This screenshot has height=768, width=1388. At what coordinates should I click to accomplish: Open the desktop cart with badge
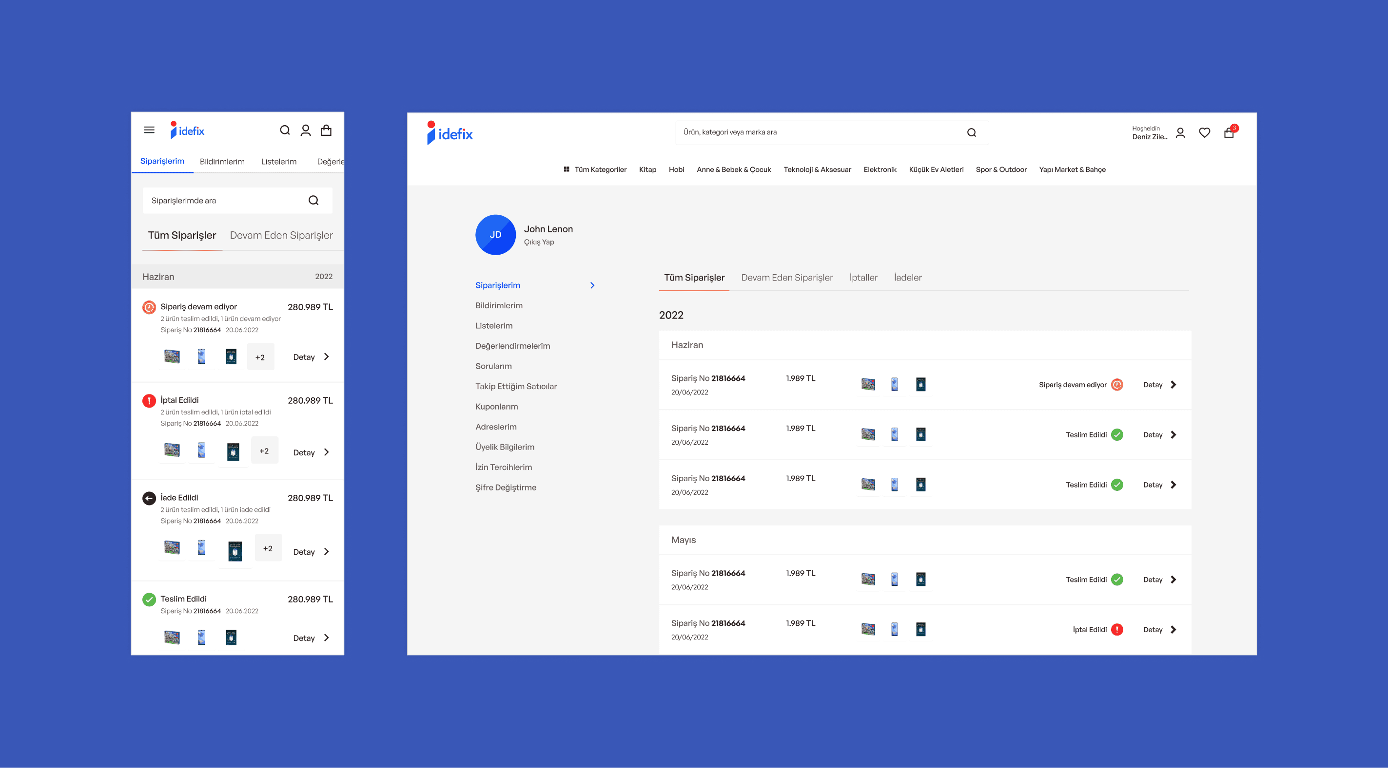point(1229,132)
